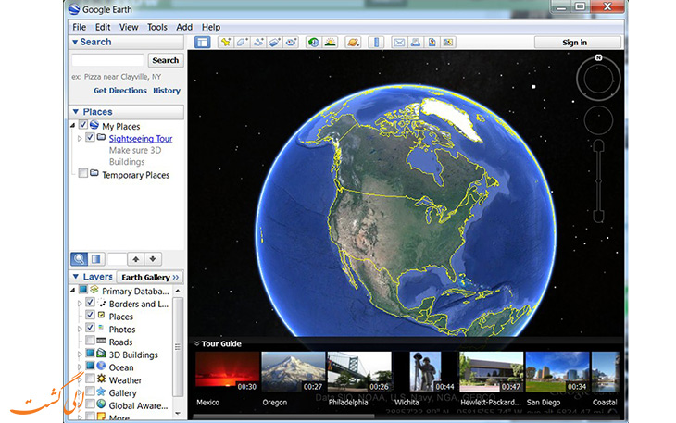
Task: Choose the Add Image Overlay tool
Action: [x=275, y=43]
